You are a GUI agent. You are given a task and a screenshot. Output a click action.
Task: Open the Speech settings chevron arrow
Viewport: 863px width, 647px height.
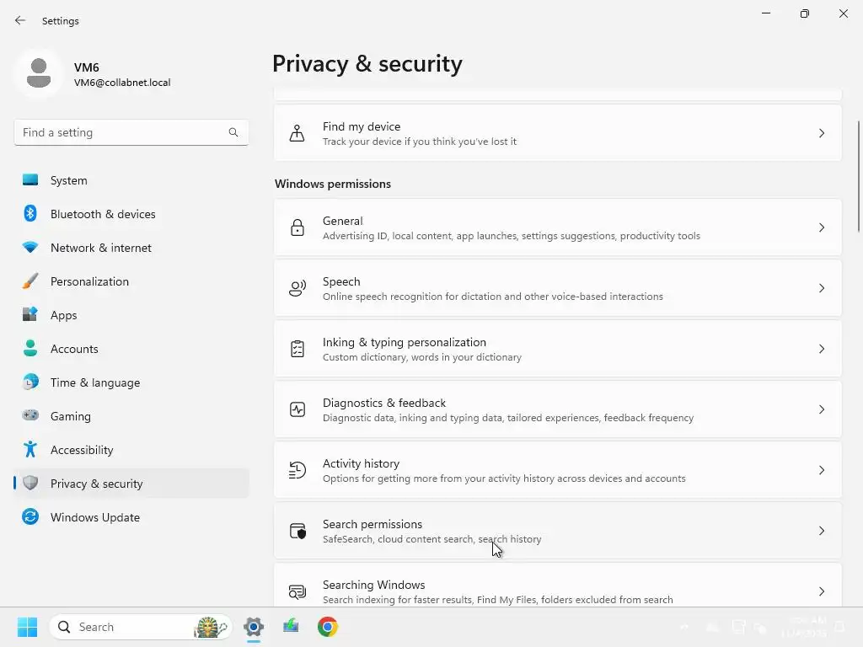822,288
